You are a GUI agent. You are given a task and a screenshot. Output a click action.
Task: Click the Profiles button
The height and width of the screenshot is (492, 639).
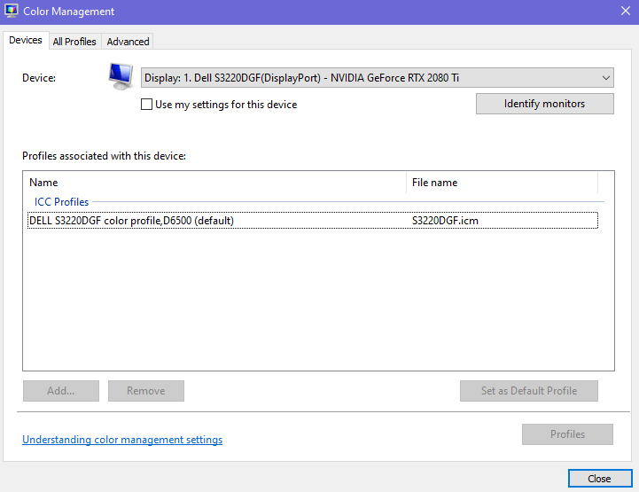click(x=567, y=434)
